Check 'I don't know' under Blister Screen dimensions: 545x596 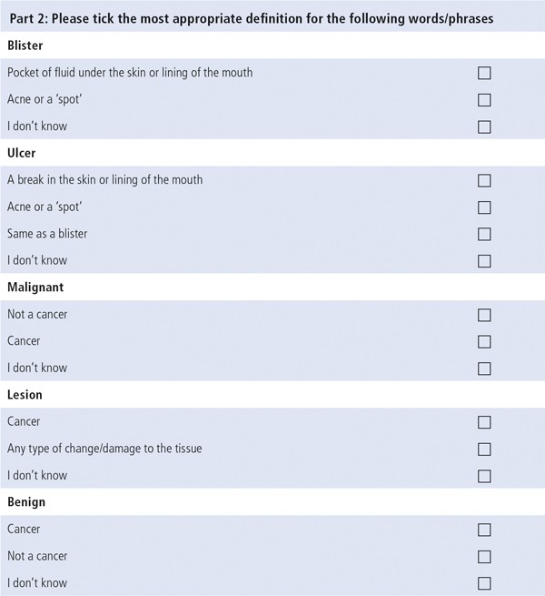pyautogui.click(x=484, y=127)
